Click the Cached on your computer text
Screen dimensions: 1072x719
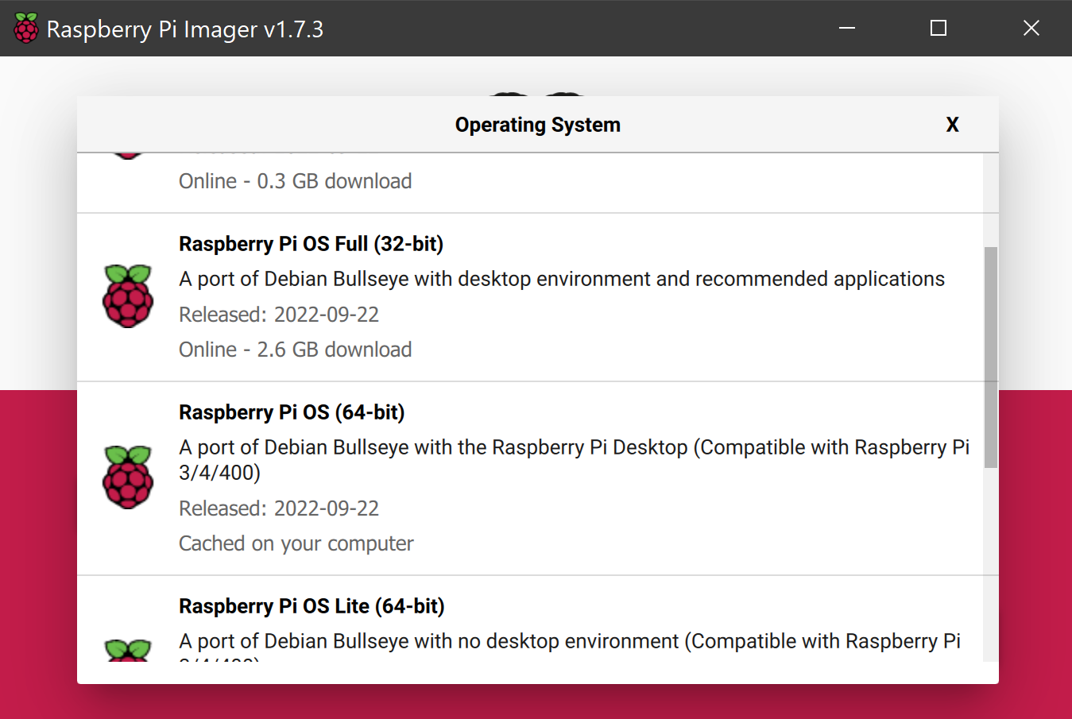coord(296,543)
